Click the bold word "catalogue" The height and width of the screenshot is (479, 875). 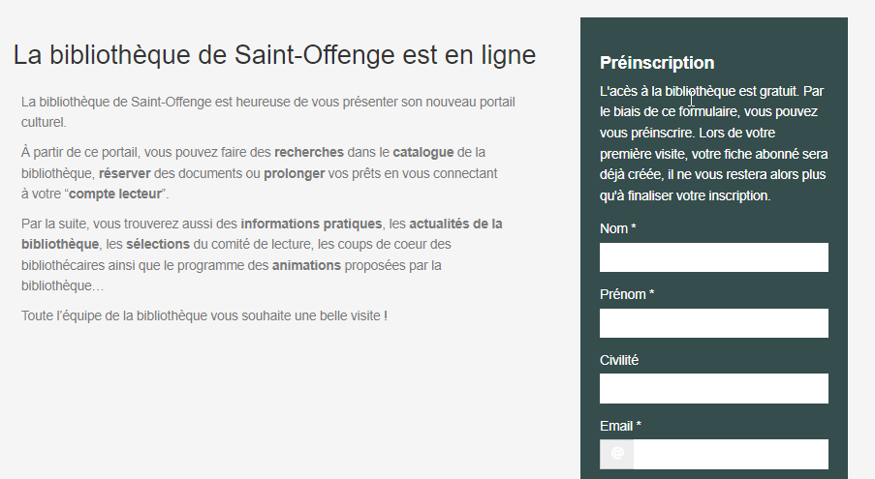tap(423, 152)
